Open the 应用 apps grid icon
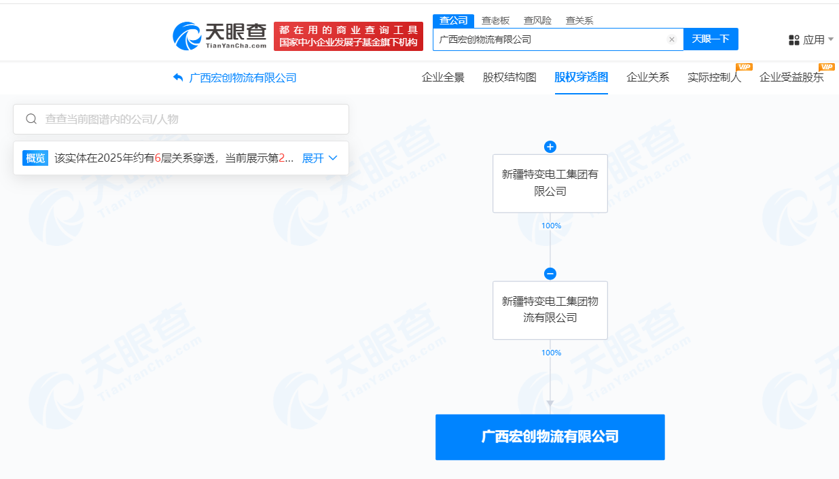839x479 pixels. (x=794, y=40)
